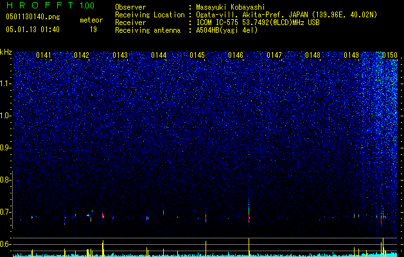Click the 'Receiver' field label
Screen dimensions: 404x257
pos(130,22)
